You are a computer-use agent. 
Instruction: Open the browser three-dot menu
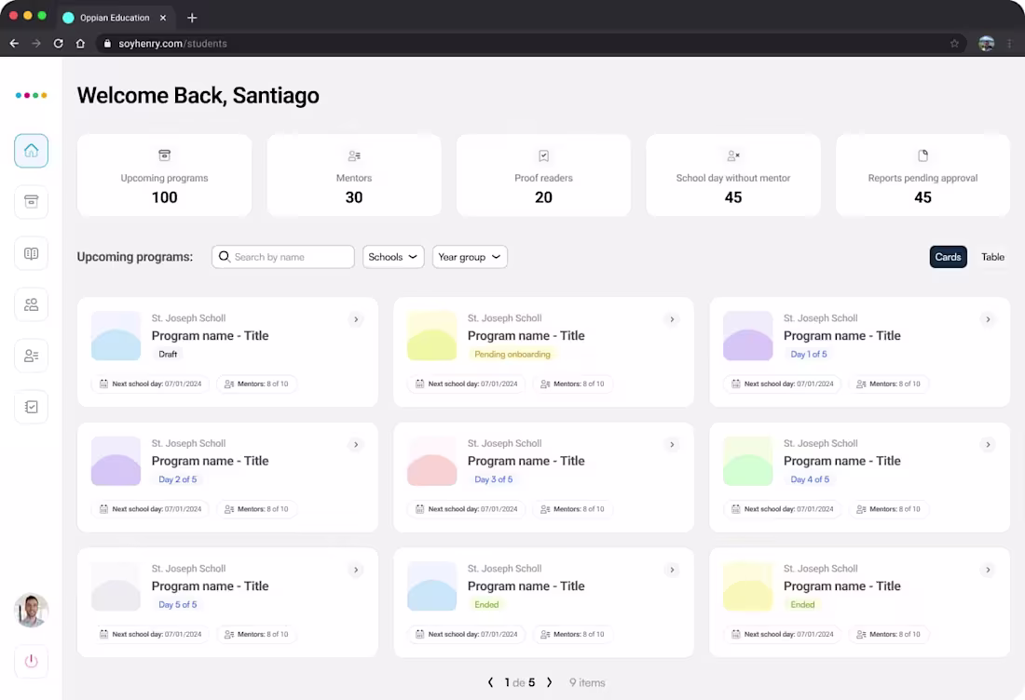tap(1009, 43)
